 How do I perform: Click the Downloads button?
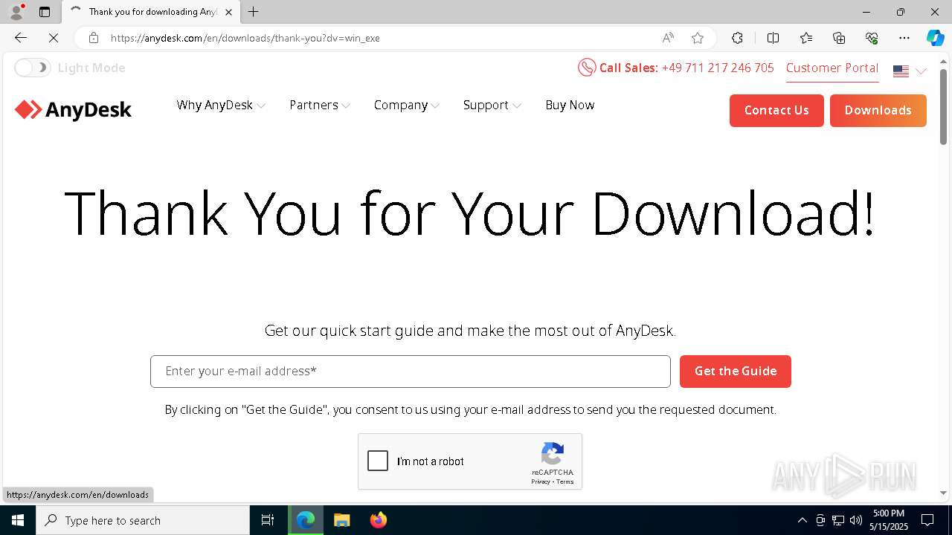point(878,110)
